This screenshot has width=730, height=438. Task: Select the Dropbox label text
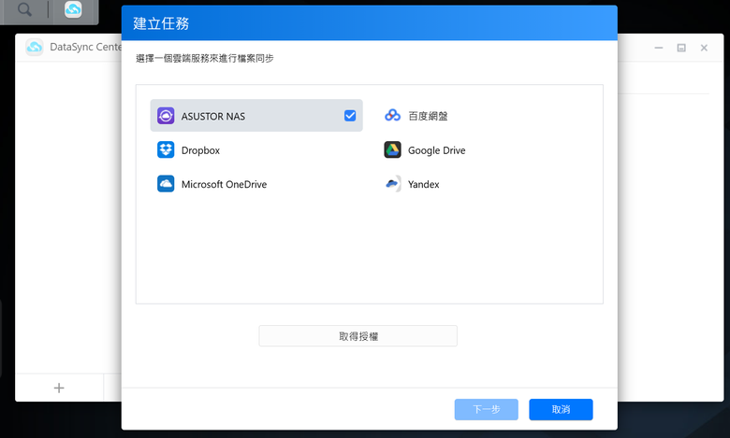(x=200, y=150)
